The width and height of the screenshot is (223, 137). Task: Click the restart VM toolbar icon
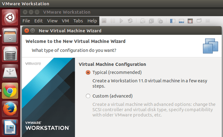pos(130,21)
